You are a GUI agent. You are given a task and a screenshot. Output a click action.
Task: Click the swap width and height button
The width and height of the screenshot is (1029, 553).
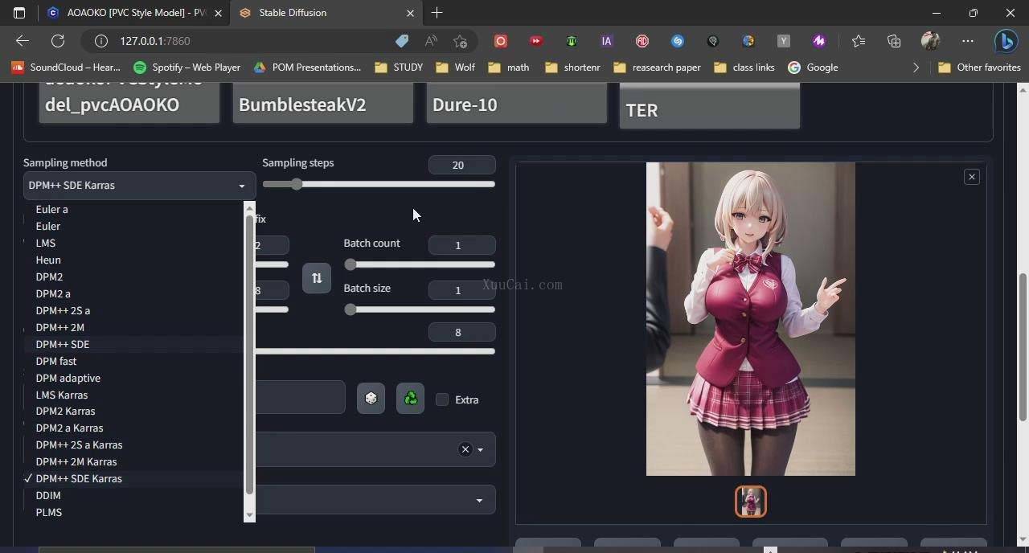point(317,278)
